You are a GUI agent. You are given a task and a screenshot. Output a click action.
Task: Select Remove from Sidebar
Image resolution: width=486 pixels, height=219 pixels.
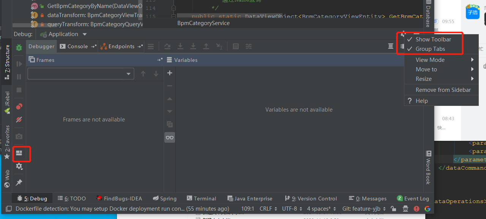click(x=443, y=90)
